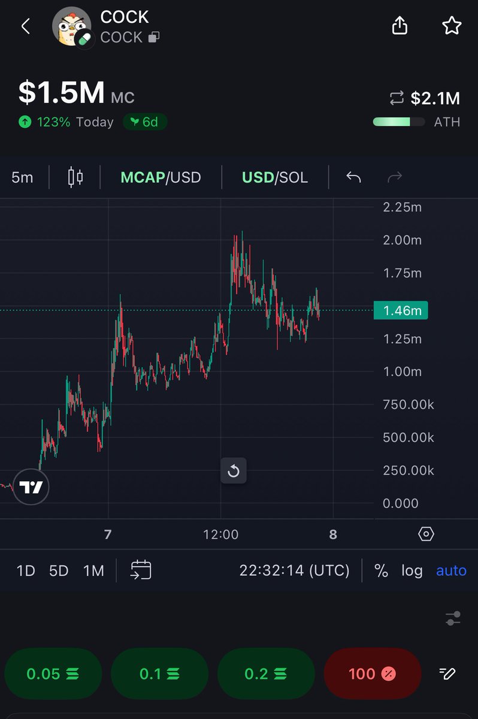Viewport: 478px width, 719px height.
Task: Buy 0.05 SOL quick button
Action: [53, 673]
